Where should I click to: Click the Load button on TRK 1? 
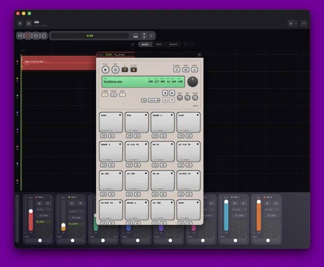click(x=44, y=216)
